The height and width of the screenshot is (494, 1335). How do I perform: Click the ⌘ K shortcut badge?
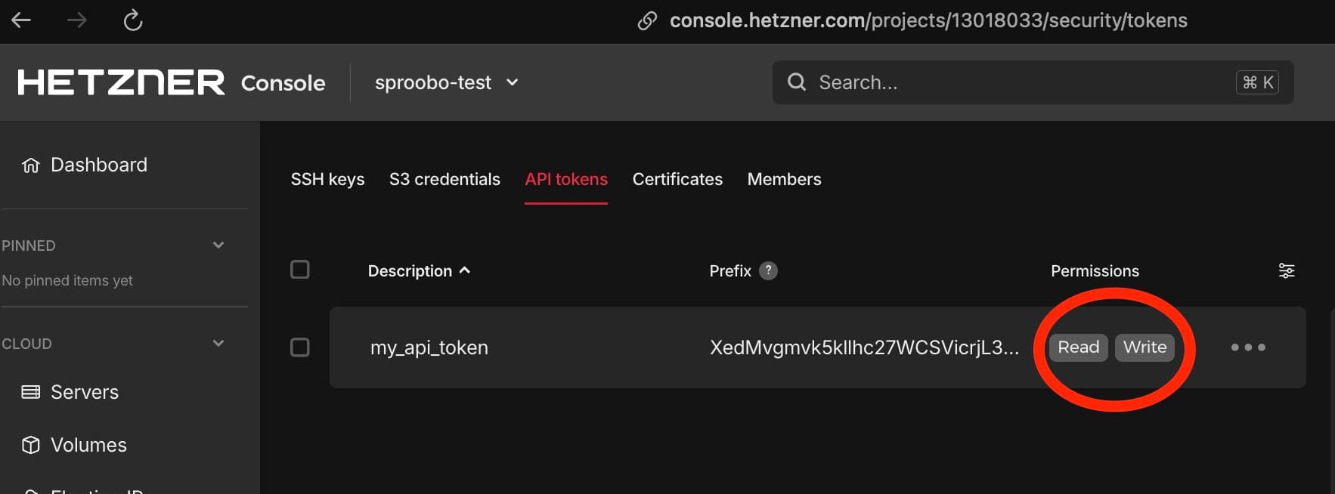[1257, 82]
